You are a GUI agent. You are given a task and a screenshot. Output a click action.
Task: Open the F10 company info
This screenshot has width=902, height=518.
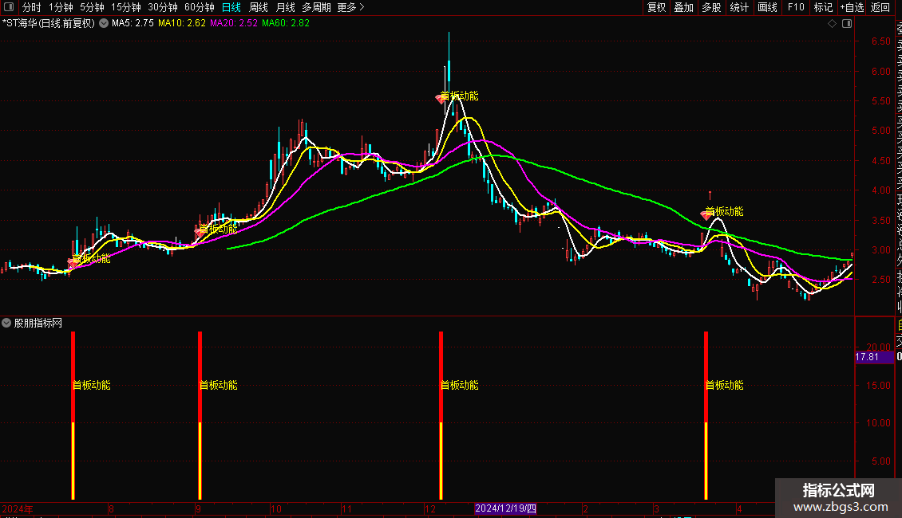click(x=796, y=7)
